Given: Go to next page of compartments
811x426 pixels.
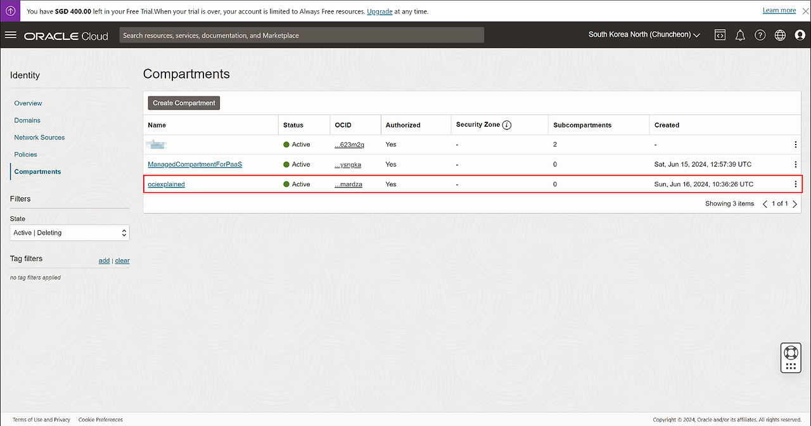Looking at the screenshot, I should pos(795,204).
